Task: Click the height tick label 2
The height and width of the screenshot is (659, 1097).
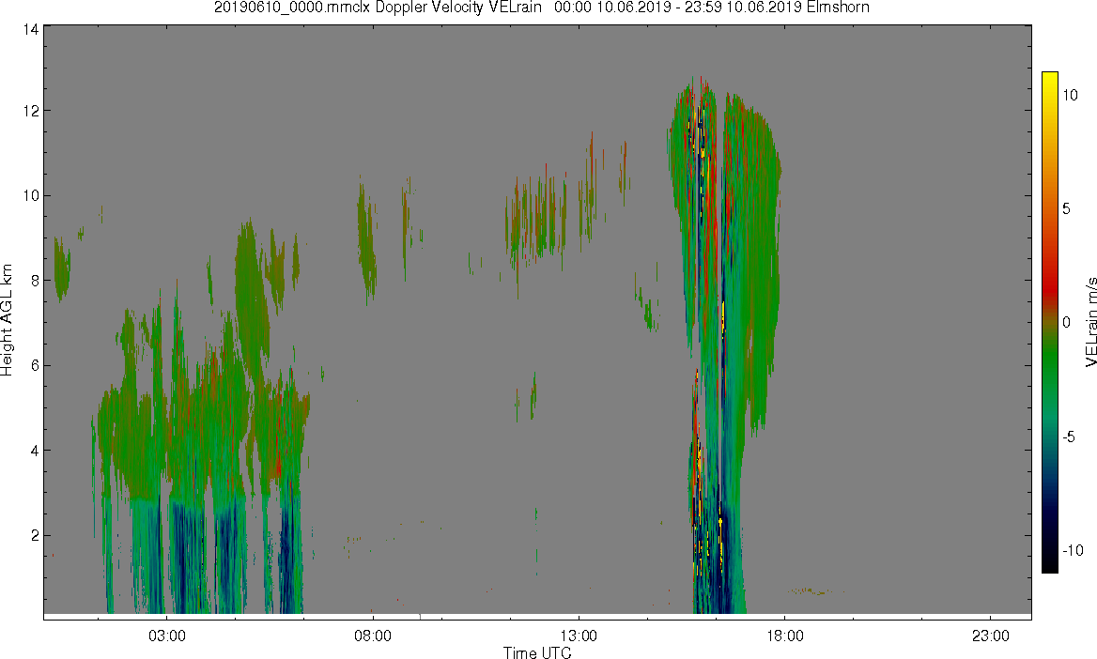Action: pyautogui.click(x=34, y=535)
